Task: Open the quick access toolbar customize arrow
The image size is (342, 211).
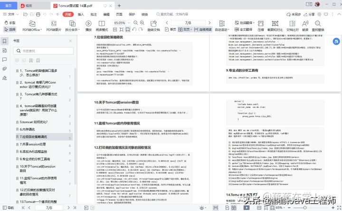Action: click(57, 14)
